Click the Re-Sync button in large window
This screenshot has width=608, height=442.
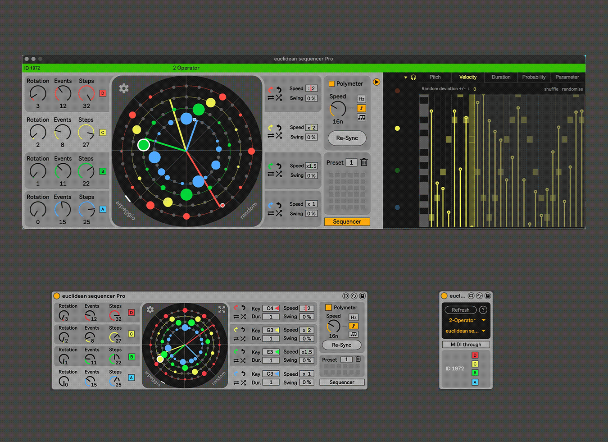pyautogui.click(x=347, y=138)
